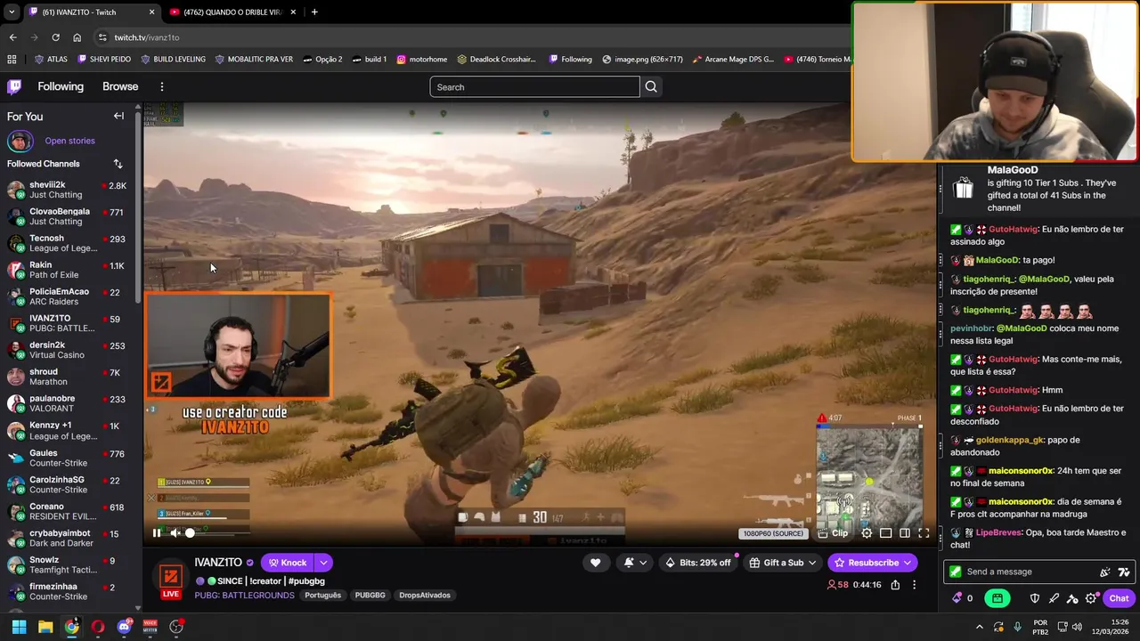Open the moderator sword icon
This screenshot has height=641, width=1140.
1054,598
